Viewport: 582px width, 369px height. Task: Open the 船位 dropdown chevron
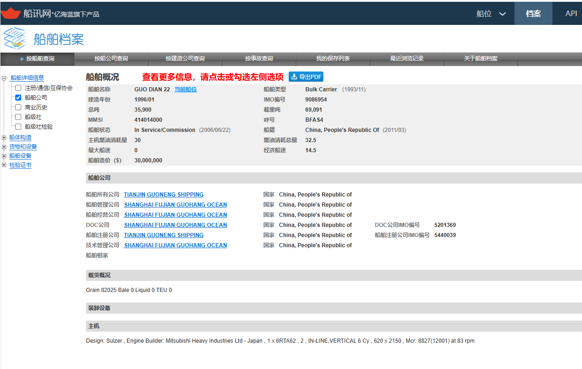click(x=503, y=14)
